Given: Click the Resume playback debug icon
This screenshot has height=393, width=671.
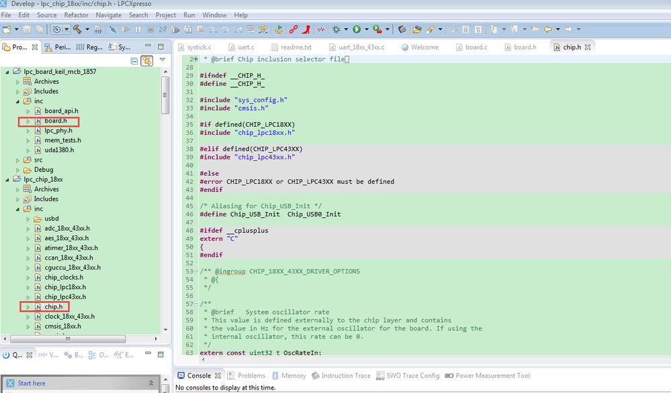Looking at the screenshot, I should pos(126,30).
